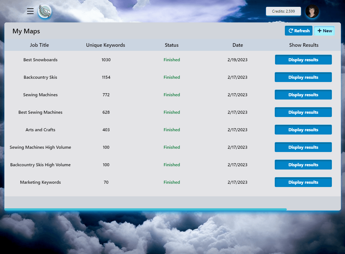
Task: Click the Show Results column header
Action: [304, 45]
